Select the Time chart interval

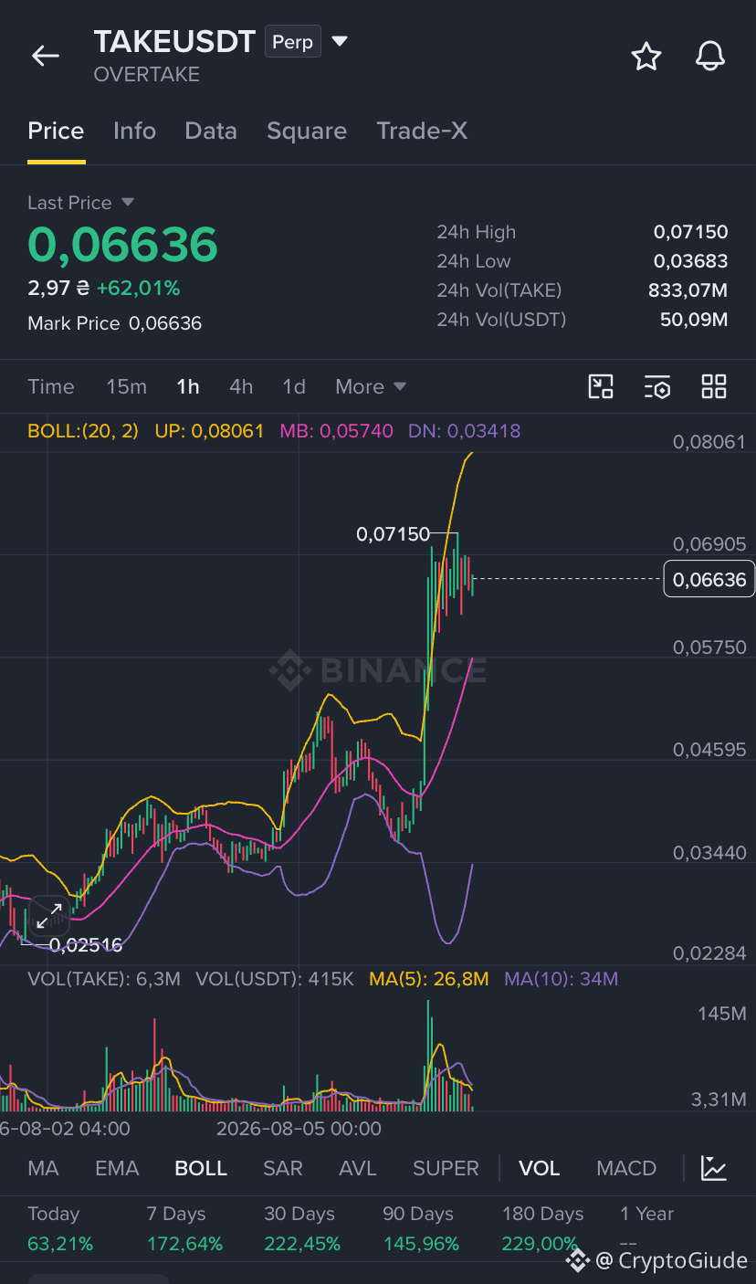pos(51,386)
